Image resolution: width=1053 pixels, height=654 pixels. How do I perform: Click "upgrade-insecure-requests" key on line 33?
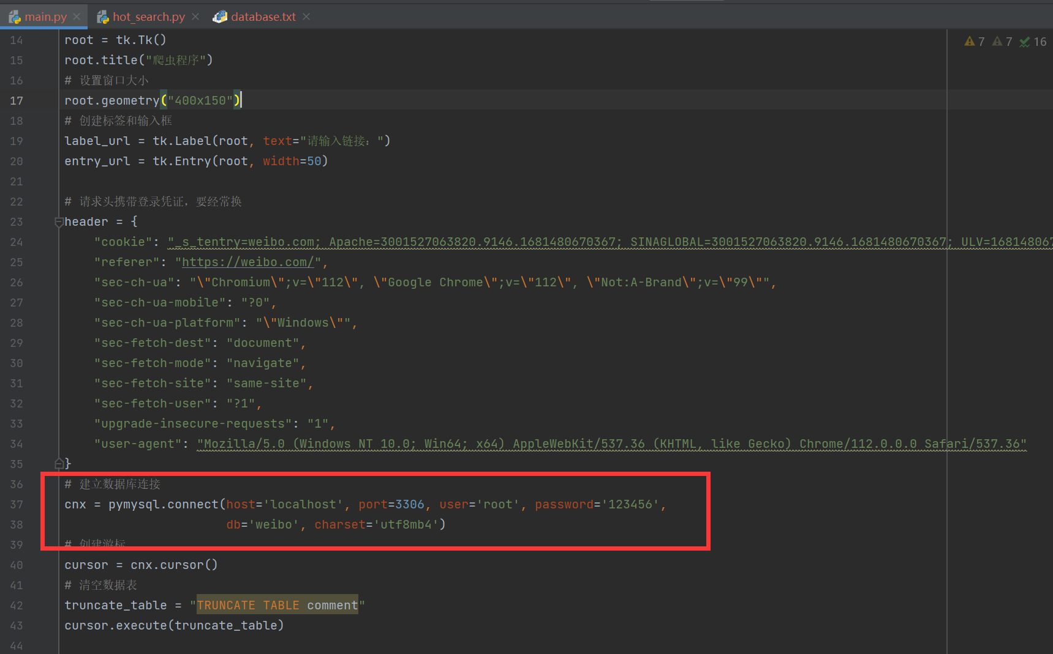pos(193,423)
